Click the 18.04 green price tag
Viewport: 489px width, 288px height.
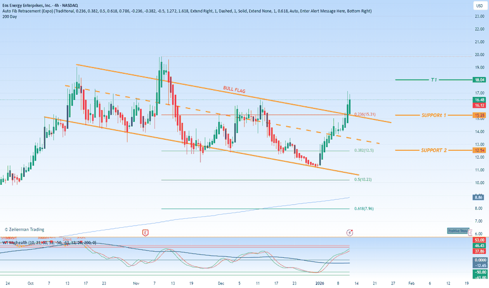coord(479,80)
